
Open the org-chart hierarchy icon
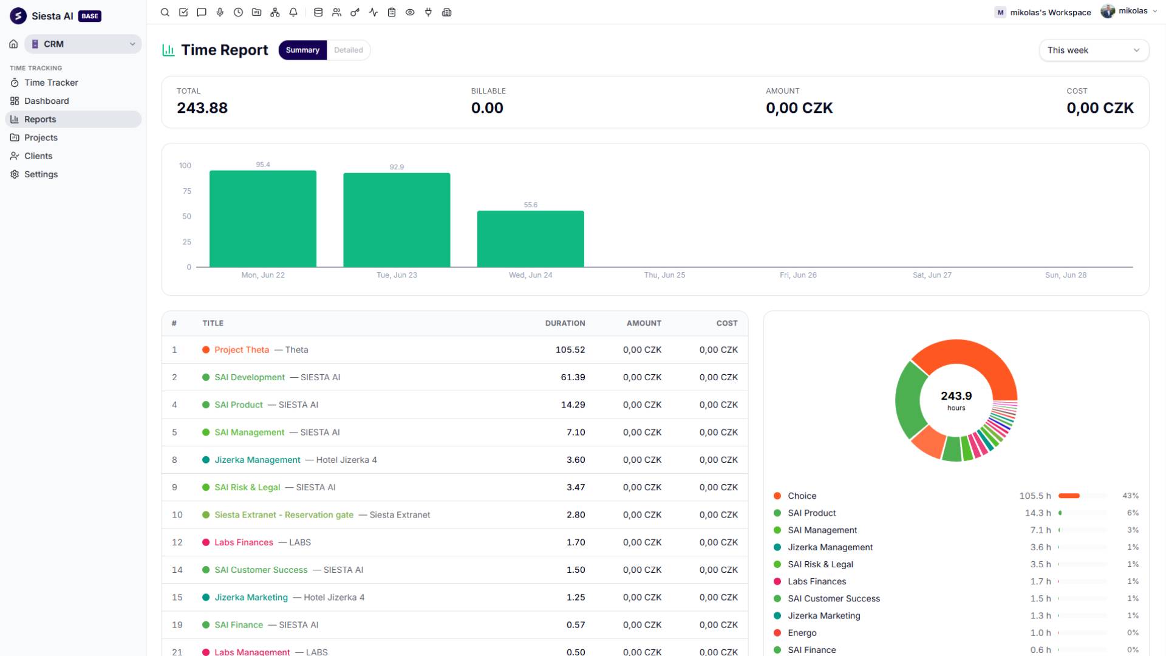(275, 12)
